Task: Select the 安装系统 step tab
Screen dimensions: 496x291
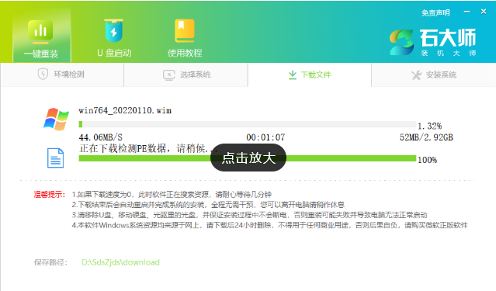Action: click(434, 74)
